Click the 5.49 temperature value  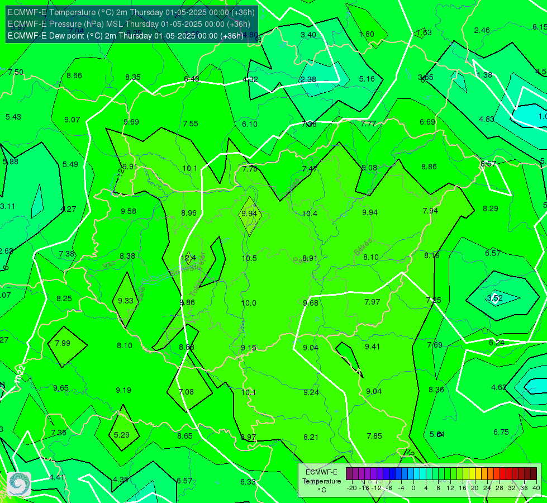70,164
